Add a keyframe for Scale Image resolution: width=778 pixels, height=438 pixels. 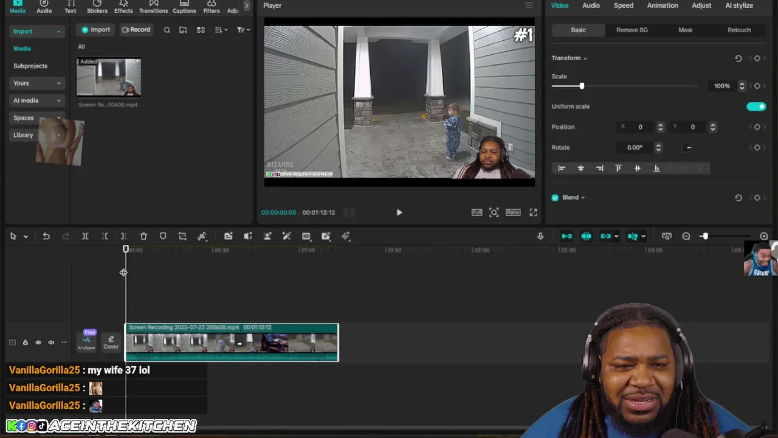757,86
